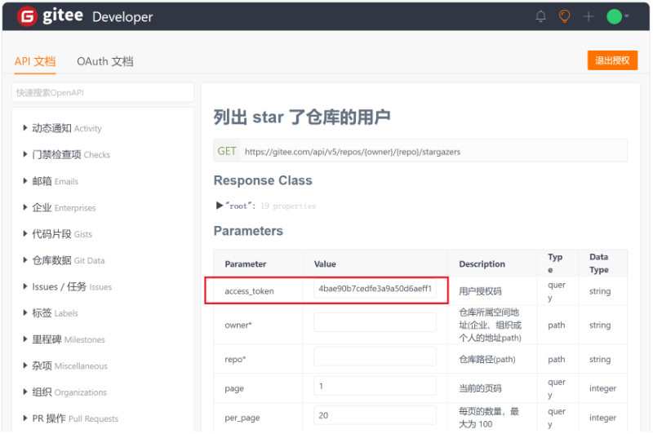This screenshot has width=653, height=434.
Task: Click the 列出 star 了仓库的用户 heading
Action: (x=302, y=117)
